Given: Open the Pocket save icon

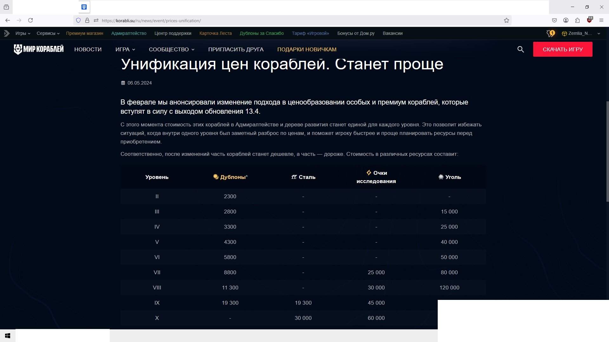Looking at the screenshot, I should 554,20.
